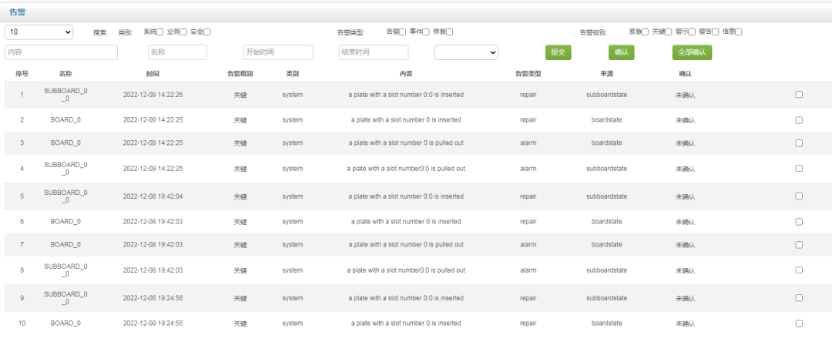
Task: Click the 全部确认 button
Action: click(x=692, y=52)
